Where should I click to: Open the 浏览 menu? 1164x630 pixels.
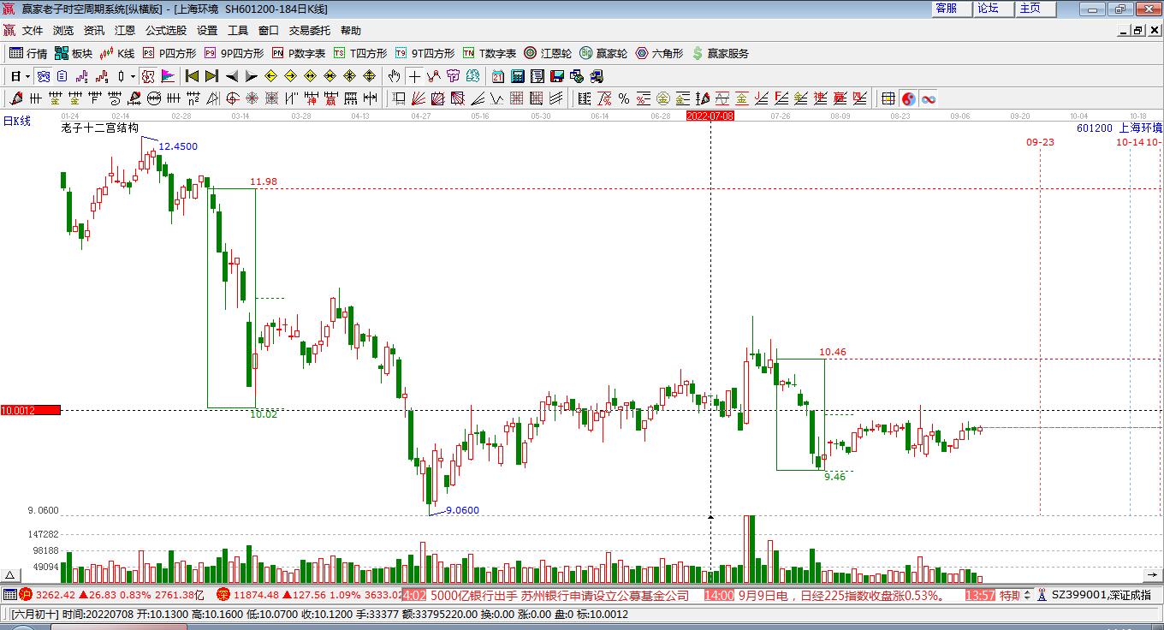coord(63,31)
